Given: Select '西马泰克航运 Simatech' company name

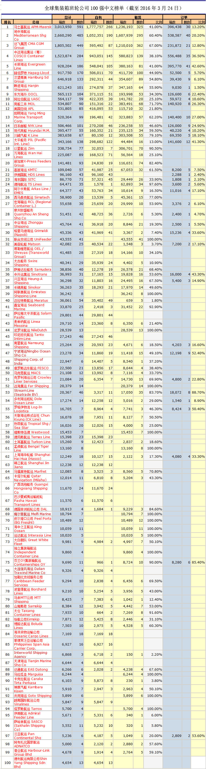Looking at the screenshot, I should pyautogui.click(x=32, y=197).
